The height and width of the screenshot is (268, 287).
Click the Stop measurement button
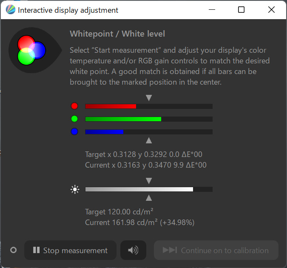point(70,250)
